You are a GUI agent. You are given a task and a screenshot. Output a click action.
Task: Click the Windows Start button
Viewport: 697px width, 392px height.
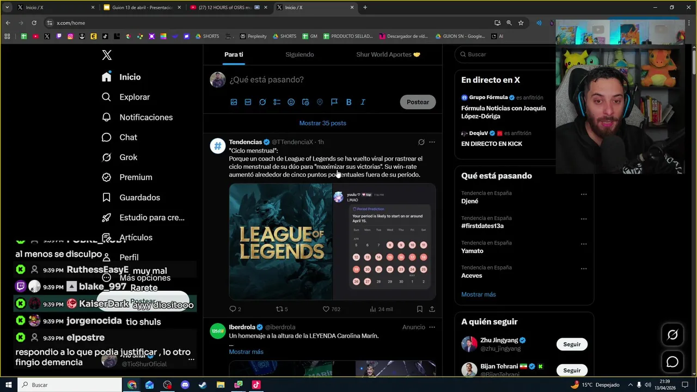point(9,385)
